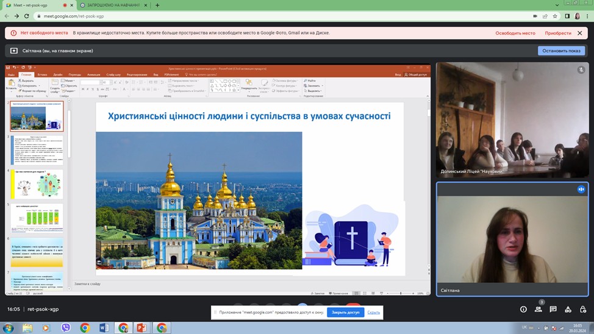Image resolution: width=594 pixels, height=334 pixels.
Task: Select slide 3 thumbnail
Action: [x=37, y=151]
